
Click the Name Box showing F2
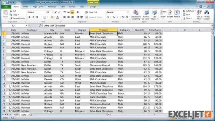point(13,26)
